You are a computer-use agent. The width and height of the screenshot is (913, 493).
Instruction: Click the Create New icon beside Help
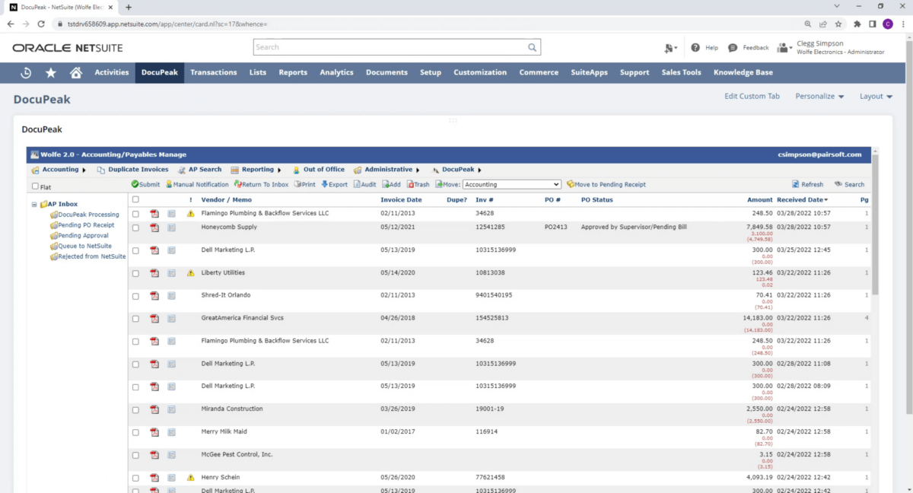pyautogui.click(x=670, y=48)
